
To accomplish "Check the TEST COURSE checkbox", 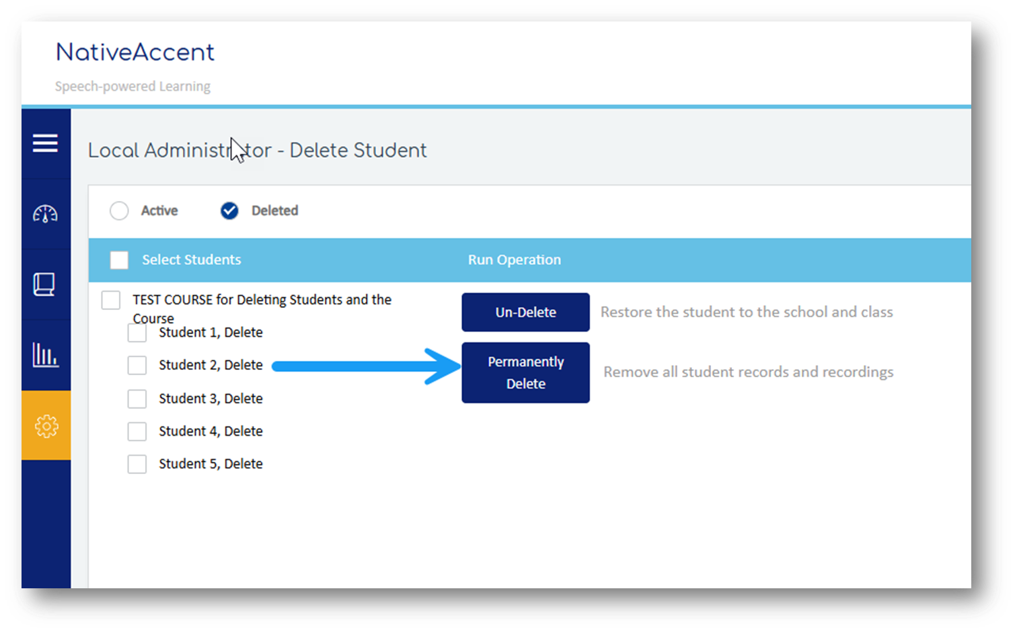I will click(x=111, y=300).
